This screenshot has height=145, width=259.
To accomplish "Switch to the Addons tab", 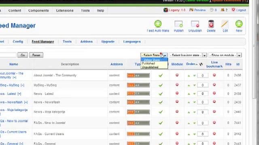I will tap(86, 41).
